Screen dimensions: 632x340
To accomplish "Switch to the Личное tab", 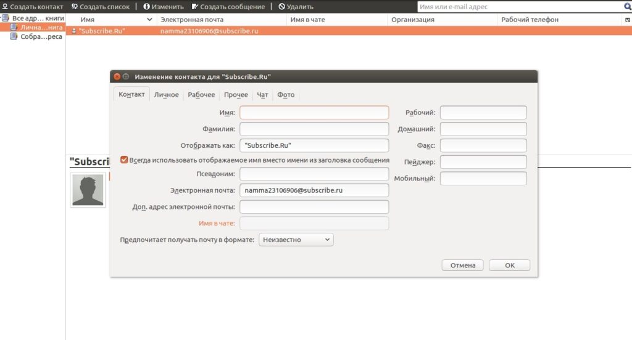I will point(166,95).
